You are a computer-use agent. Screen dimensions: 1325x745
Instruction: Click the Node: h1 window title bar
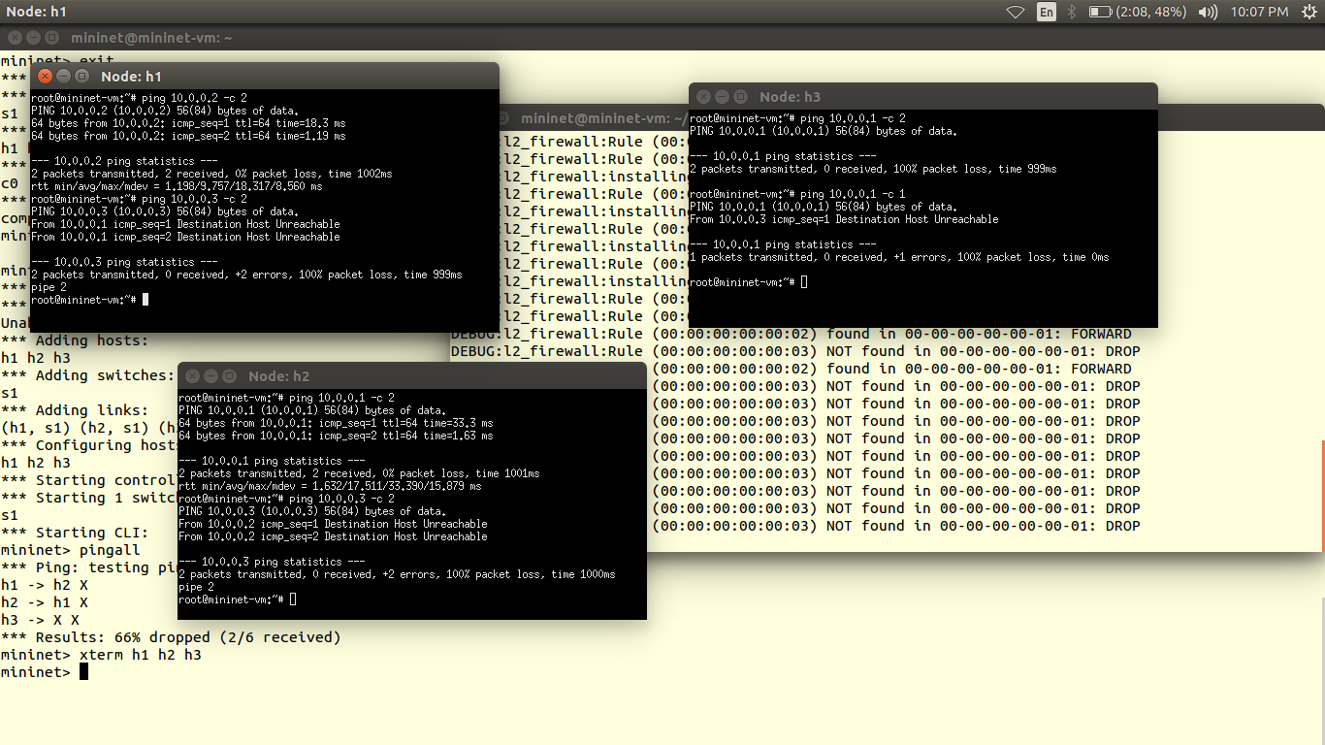[x=264, y=76]
